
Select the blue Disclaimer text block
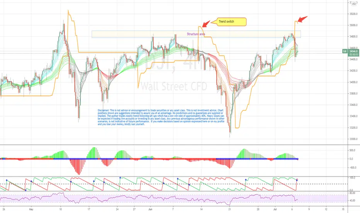[x=161, y=117]
